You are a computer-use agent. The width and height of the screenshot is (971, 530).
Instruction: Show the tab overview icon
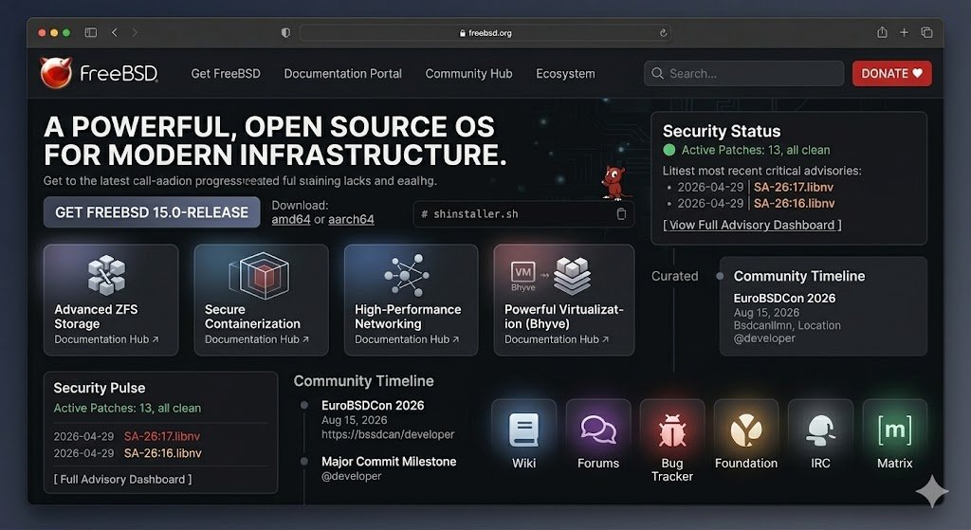pos(927,32)
